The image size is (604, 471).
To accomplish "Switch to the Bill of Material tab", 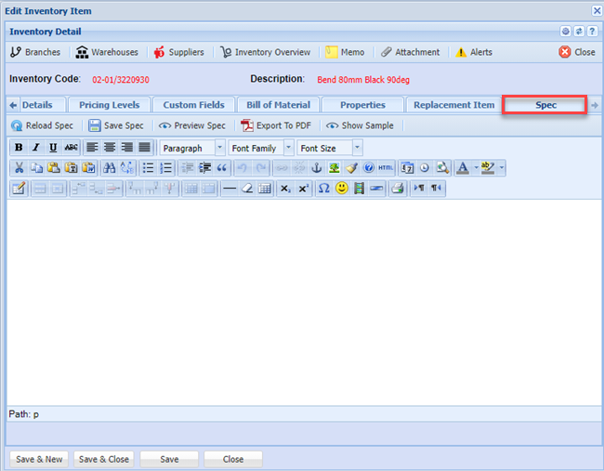I will tap(278, 105).
